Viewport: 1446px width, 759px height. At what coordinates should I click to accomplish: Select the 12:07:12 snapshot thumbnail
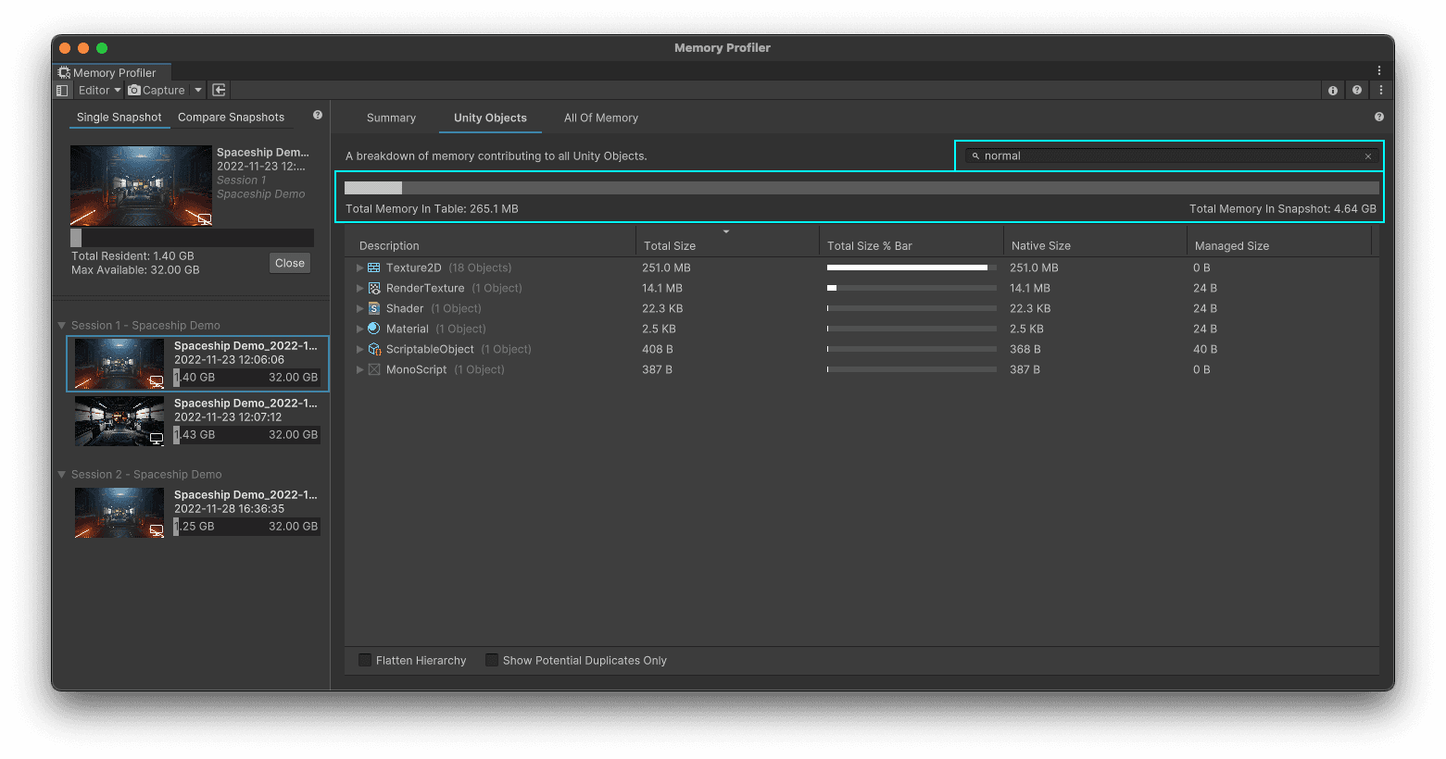pos(119,421)
